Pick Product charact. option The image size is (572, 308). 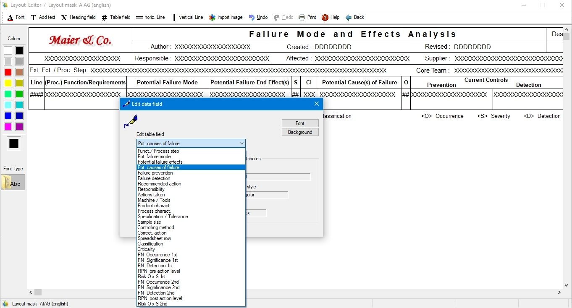point(191,206)
